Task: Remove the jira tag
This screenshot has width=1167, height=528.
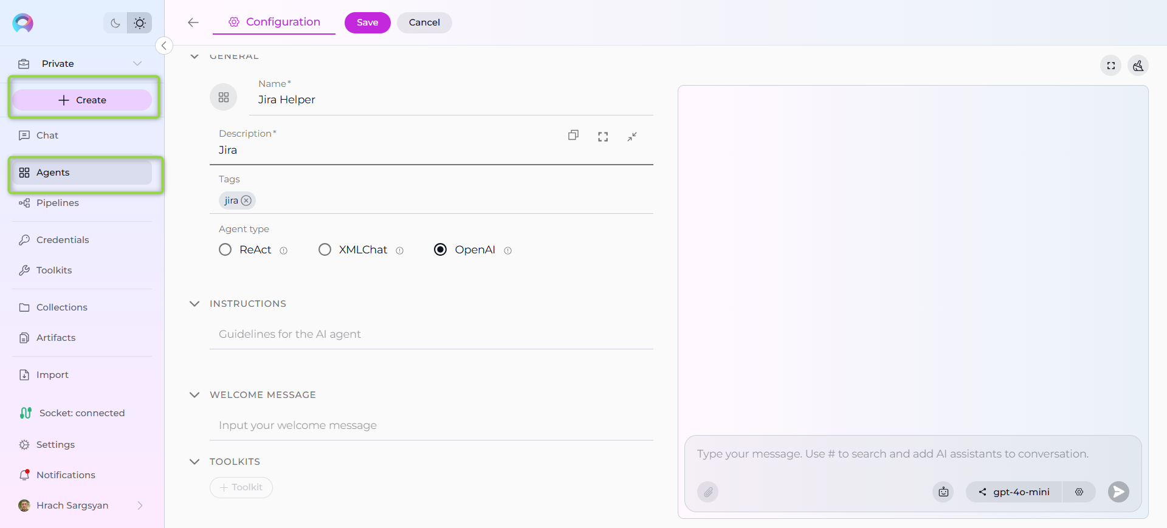Action: (246, 201)
